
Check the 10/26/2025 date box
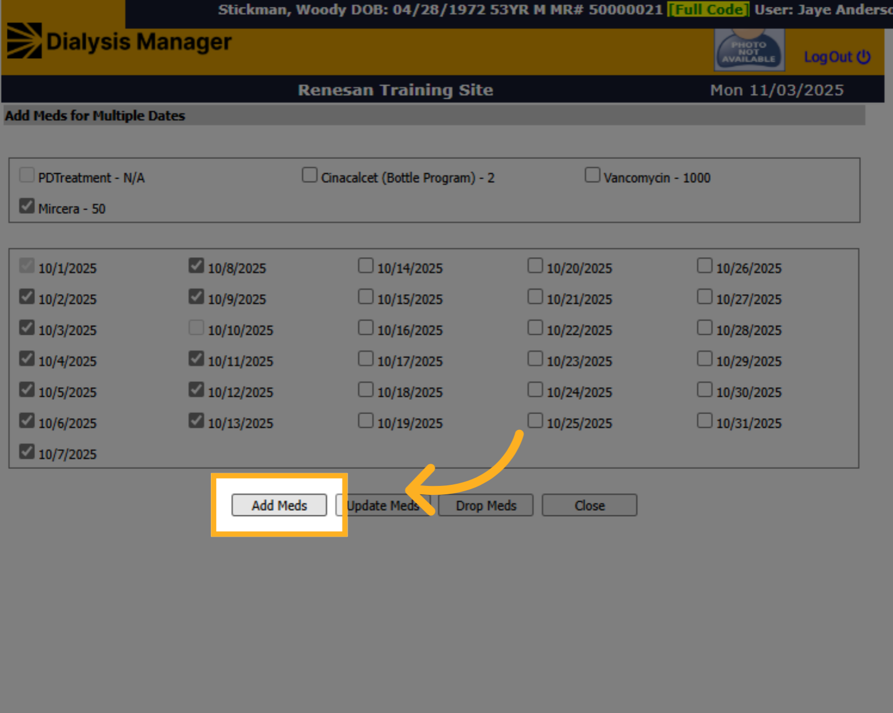(704, 265)
